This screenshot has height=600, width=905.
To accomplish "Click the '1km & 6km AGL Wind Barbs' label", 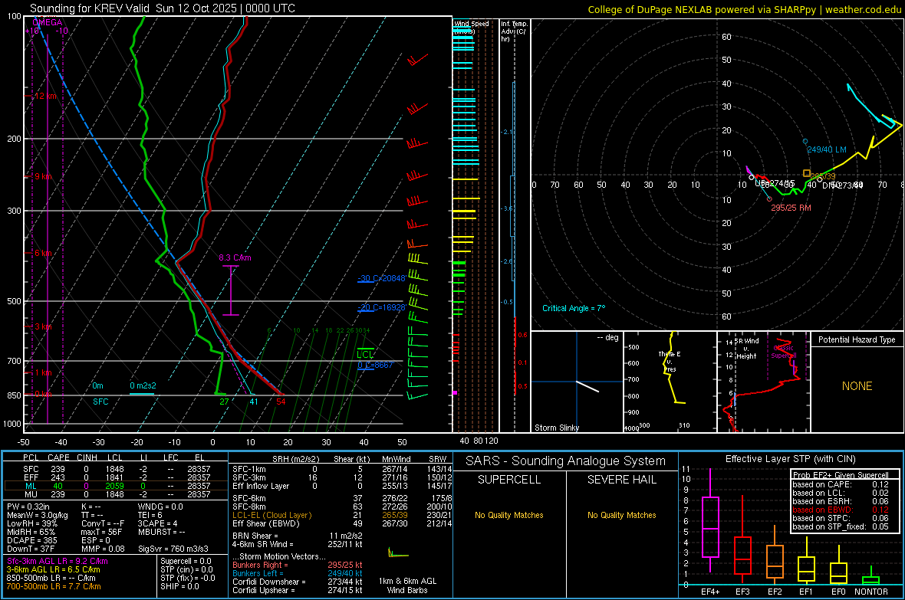I will click(407, 585).
